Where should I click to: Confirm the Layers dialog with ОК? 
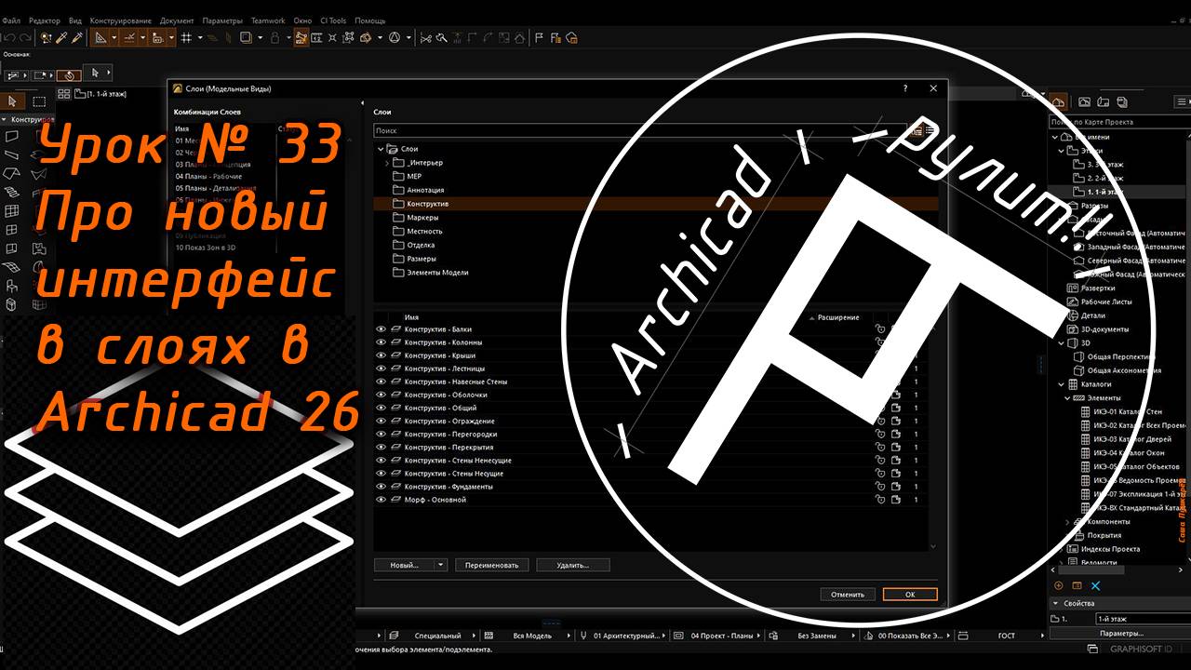click(x=909, y=594)
